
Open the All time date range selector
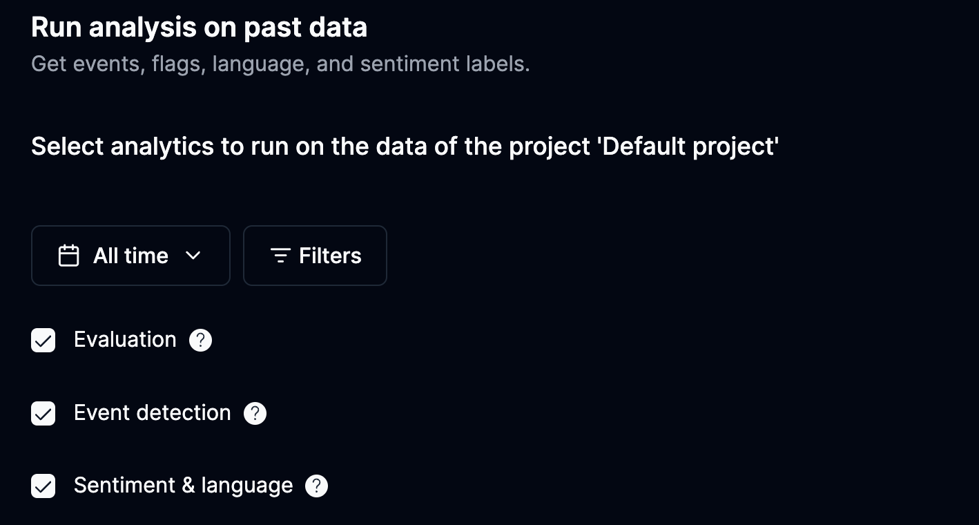(x=130, y=256)
